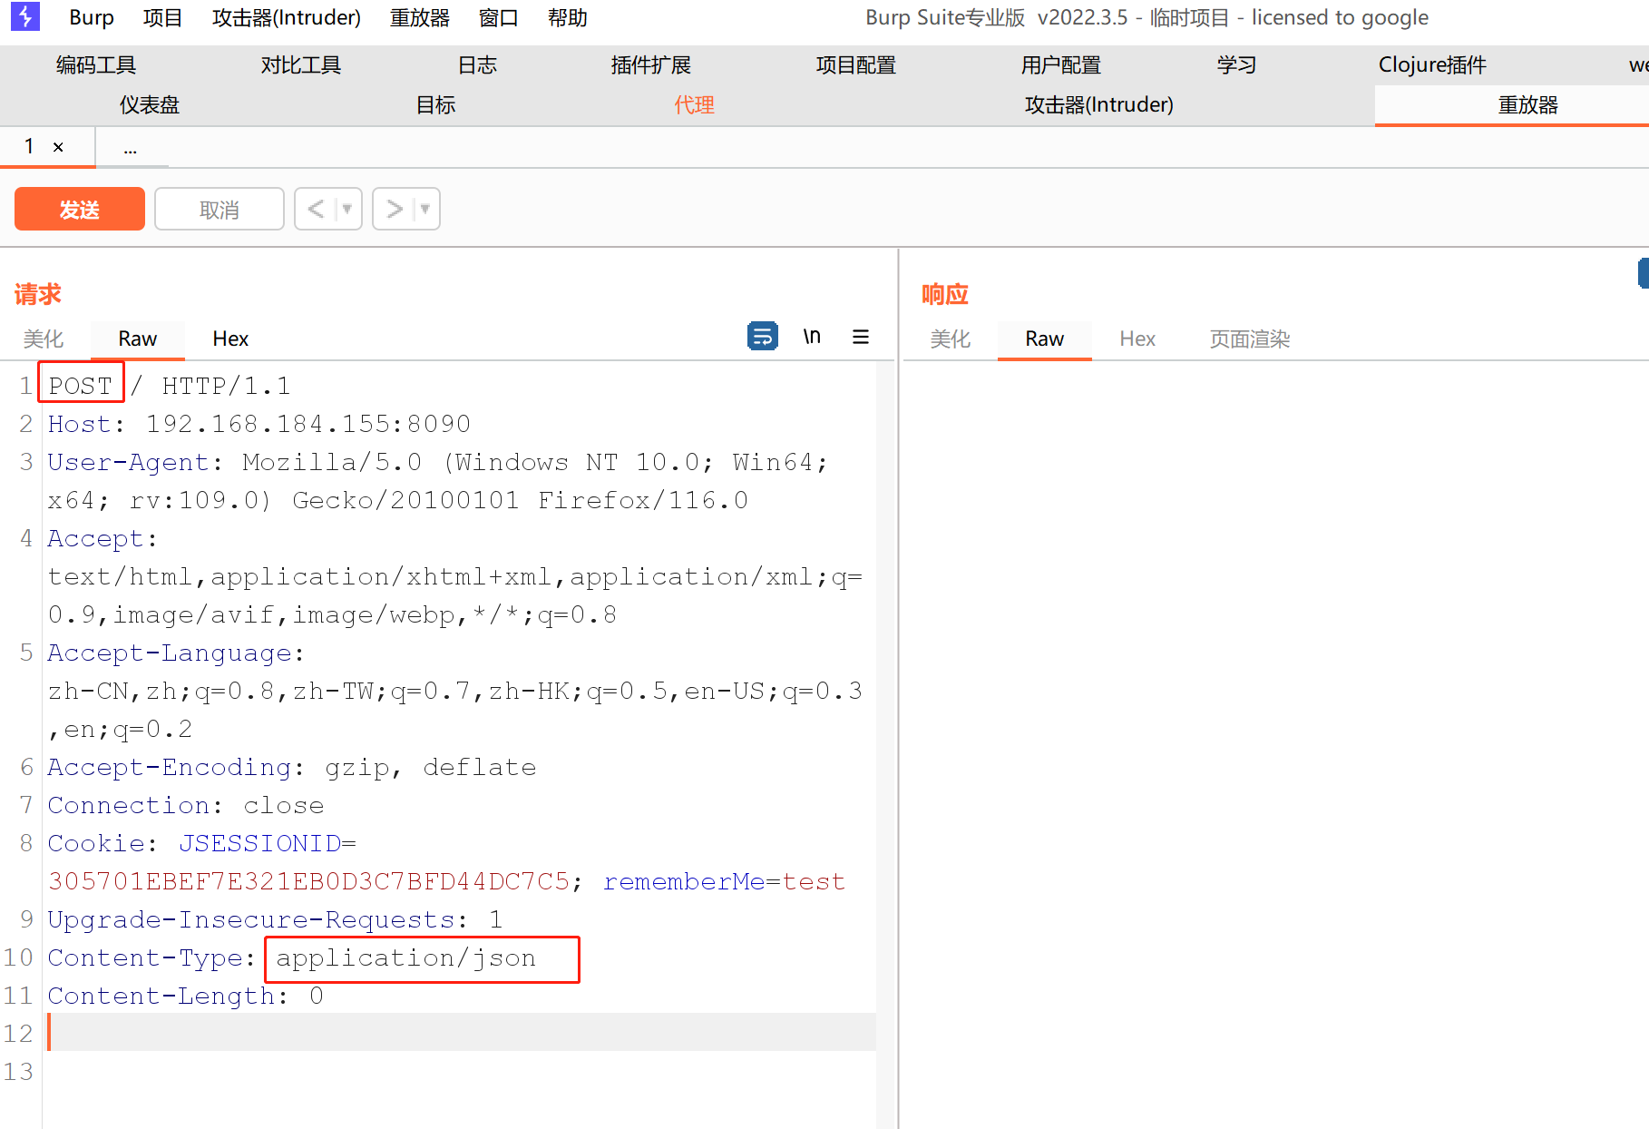Click the Content-Length: 0 line
The width and height of the screenshot is (1649, 1129).
tap(186, 996)
